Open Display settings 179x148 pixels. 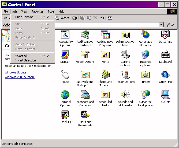click(x=65, y=57)
